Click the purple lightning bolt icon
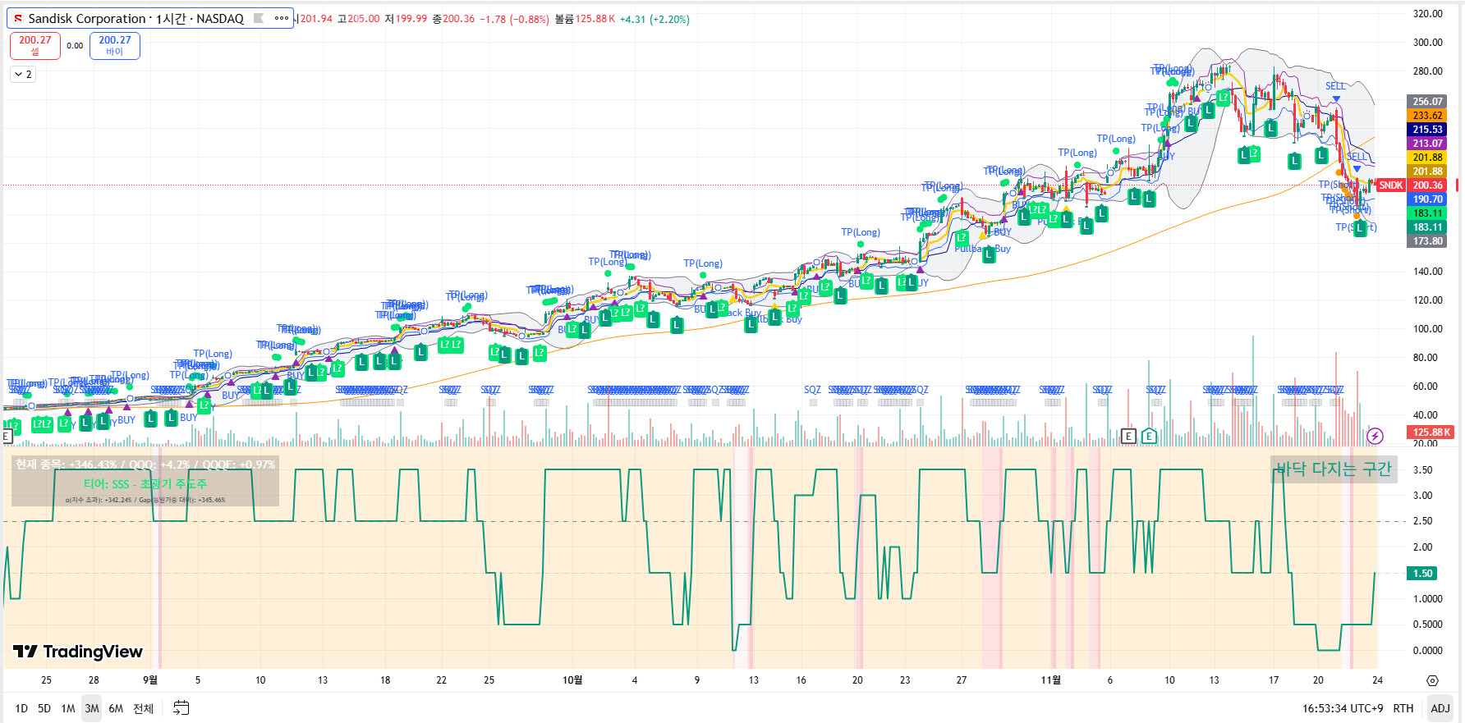The height and width of the screenshot is (723, 1465). click(1375, 436)
